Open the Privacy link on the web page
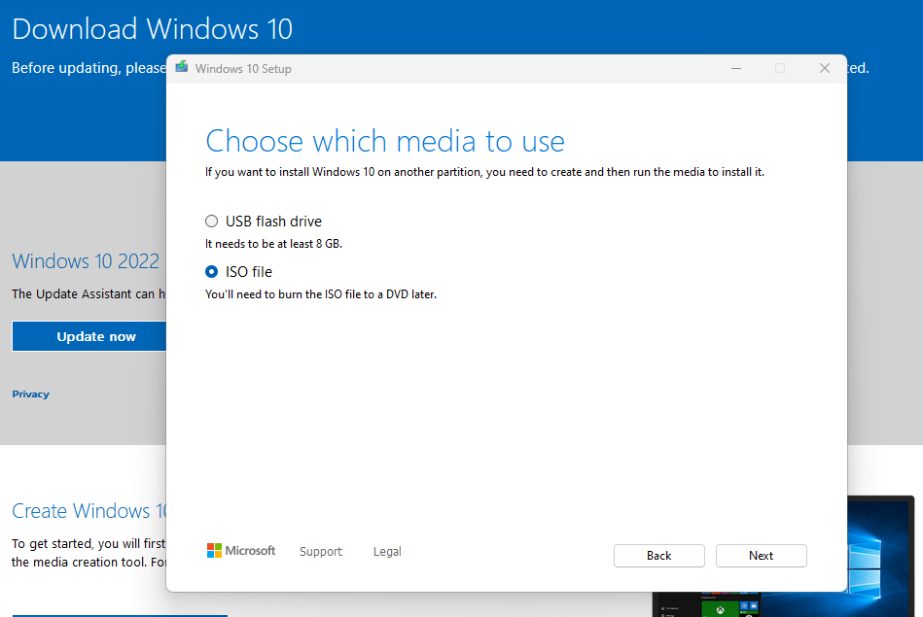 (x=30, y=394)
